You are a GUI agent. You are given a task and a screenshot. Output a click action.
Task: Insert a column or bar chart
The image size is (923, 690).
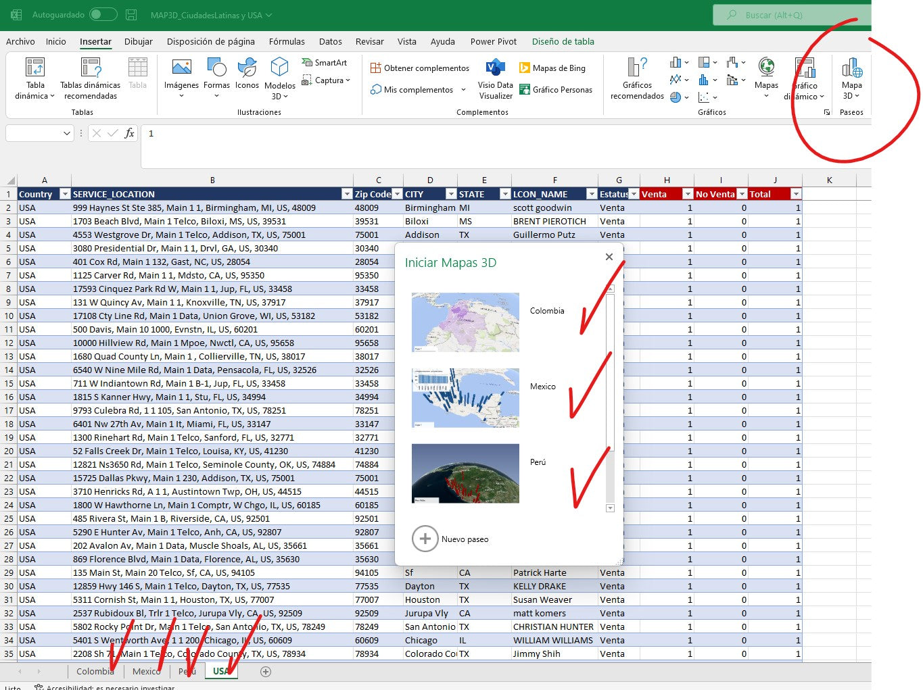tap(679, 62)
